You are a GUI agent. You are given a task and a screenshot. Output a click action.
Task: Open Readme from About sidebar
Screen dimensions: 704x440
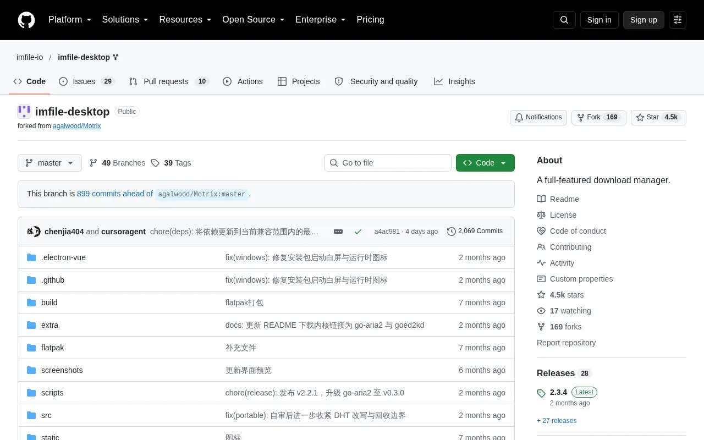click(558, 199)
